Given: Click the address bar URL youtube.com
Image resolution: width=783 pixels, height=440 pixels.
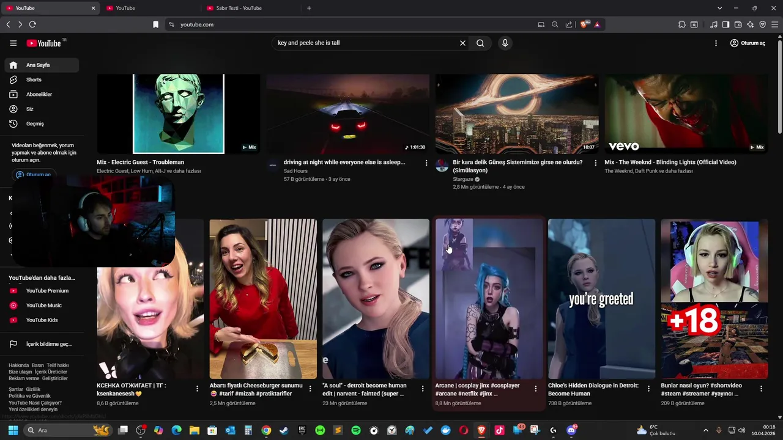Looking at the screenshot, I should pyautogui.click(x=197, y=24).
